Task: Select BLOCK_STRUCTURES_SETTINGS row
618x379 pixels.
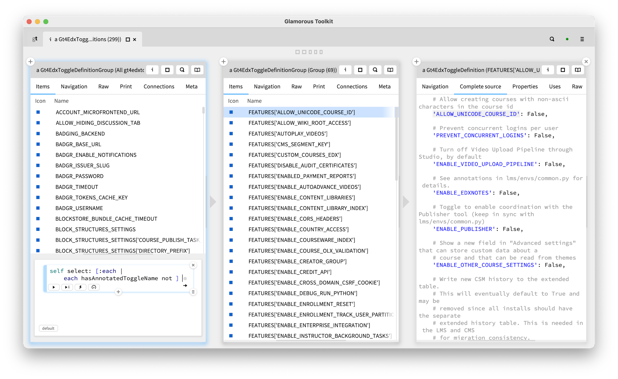Action: tap(117, 229)
